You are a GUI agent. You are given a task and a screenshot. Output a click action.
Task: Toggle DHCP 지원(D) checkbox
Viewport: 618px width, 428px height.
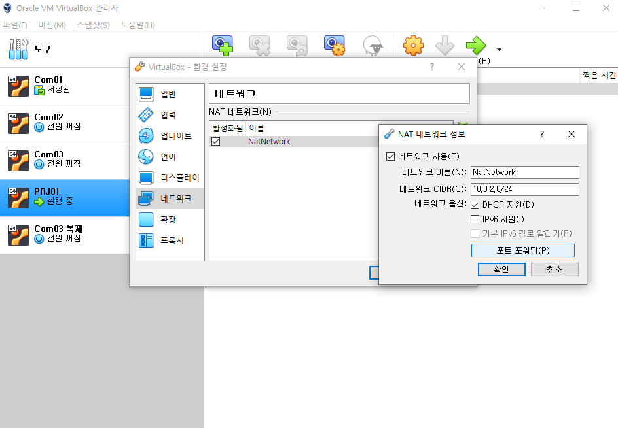click(x=475, y=205)
